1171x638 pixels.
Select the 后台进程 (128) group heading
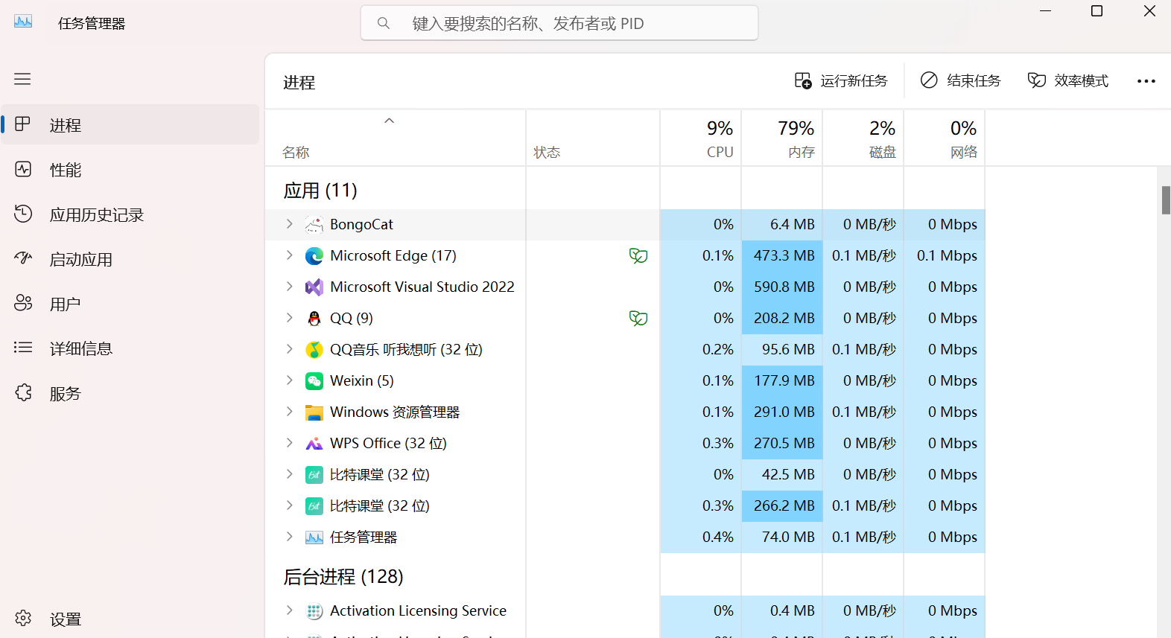pyautogui.click(x=343, y=577)
